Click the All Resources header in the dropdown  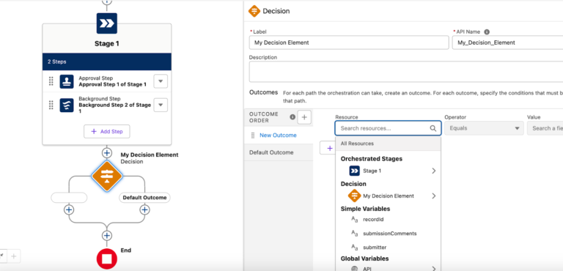(x=388, y=144)
